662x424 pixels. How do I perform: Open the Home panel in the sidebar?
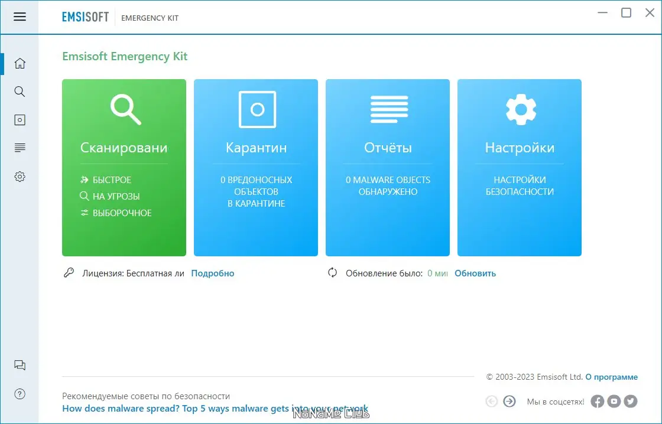click(20, 63)
